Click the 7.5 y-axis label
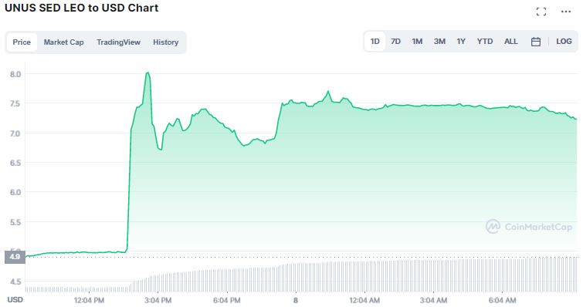583x307 pixels. click(x=15, y=103)
